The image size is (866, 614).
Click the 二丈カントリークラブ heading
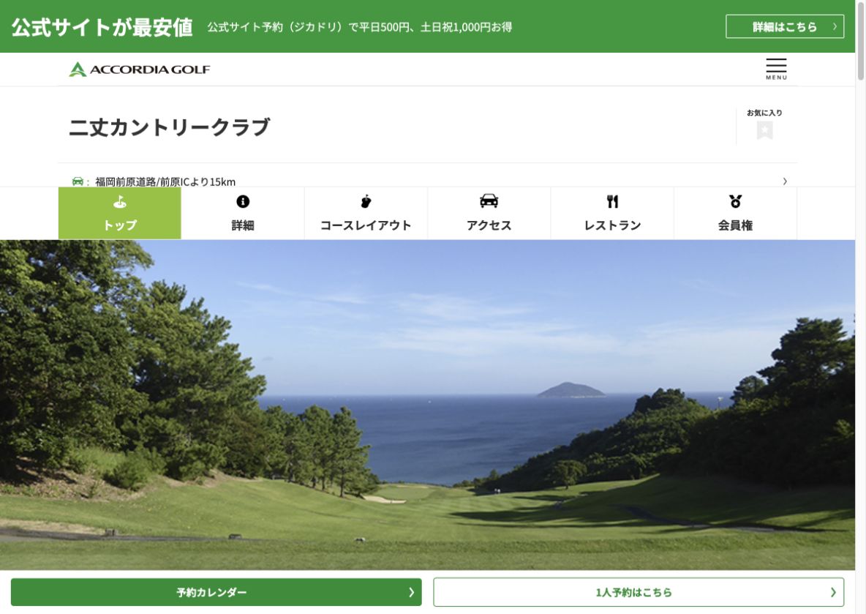coord(170,127)
